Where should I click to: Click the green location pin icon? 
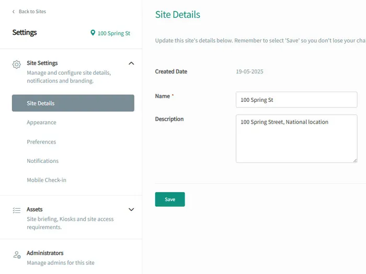tap(93, 33)
